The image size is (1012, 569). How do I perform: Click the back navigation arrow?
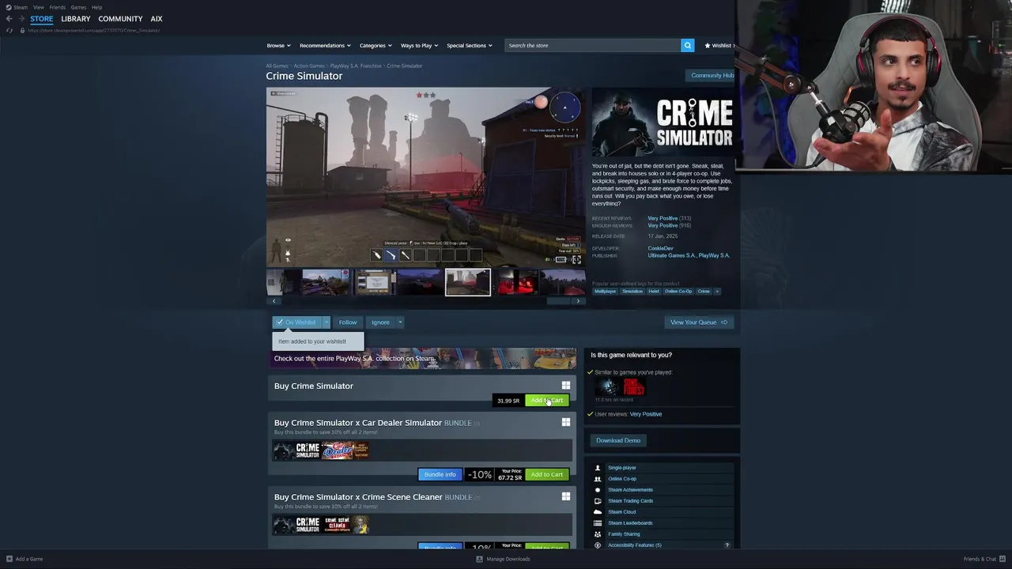[x=9, y=19]
